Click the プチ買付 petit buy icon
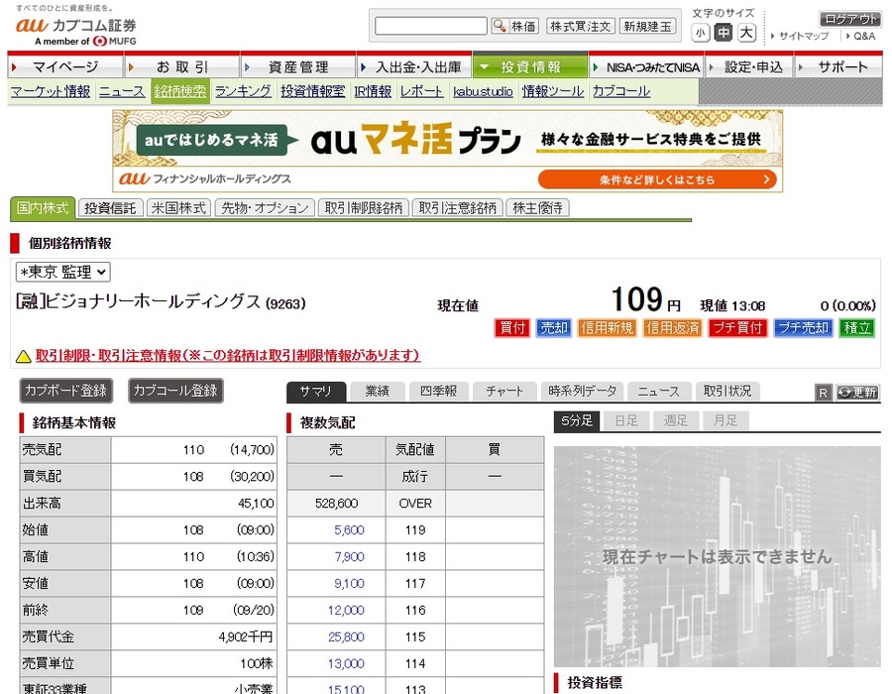 pyautogui.click(x=736, y=327)
